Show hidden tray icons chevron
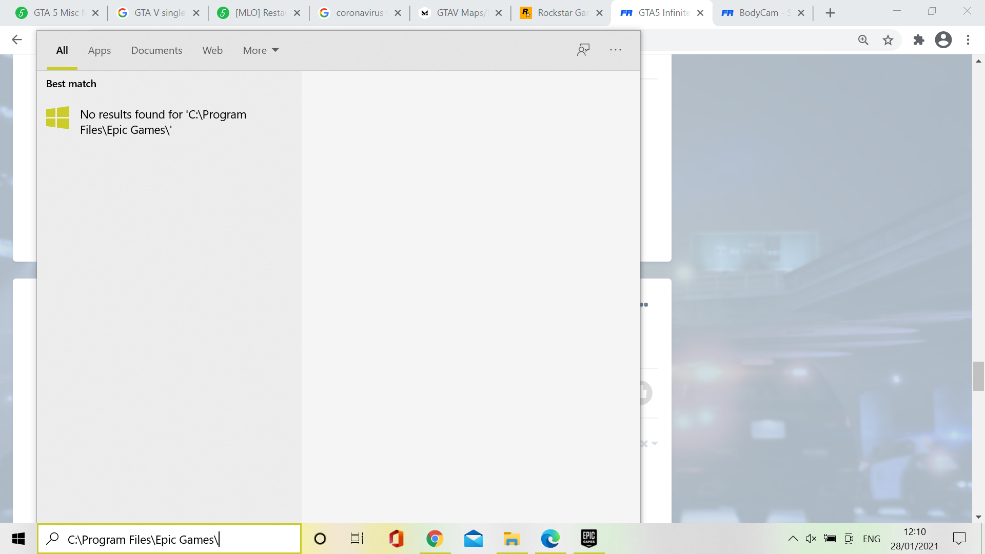Viewport: 985px width, 554px height. coord(793,539)
